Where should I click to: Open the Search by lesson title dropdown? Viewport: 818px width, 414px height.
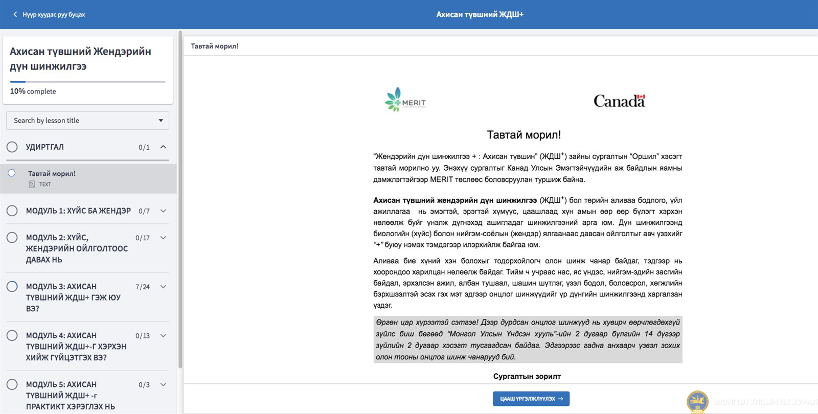(x=87, y=121)
